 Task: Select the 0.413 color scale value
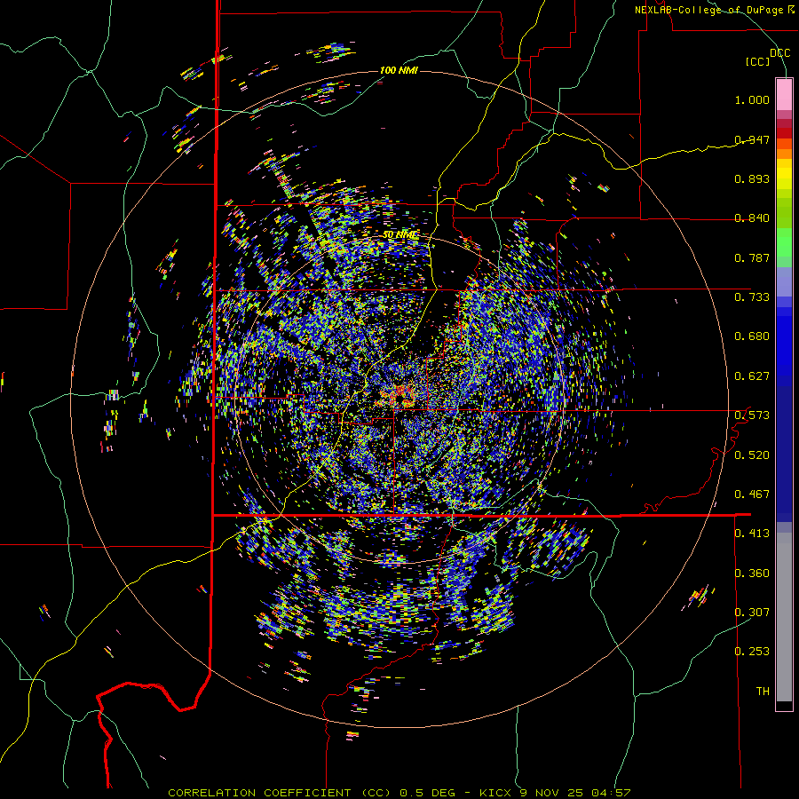coord(752,533)
